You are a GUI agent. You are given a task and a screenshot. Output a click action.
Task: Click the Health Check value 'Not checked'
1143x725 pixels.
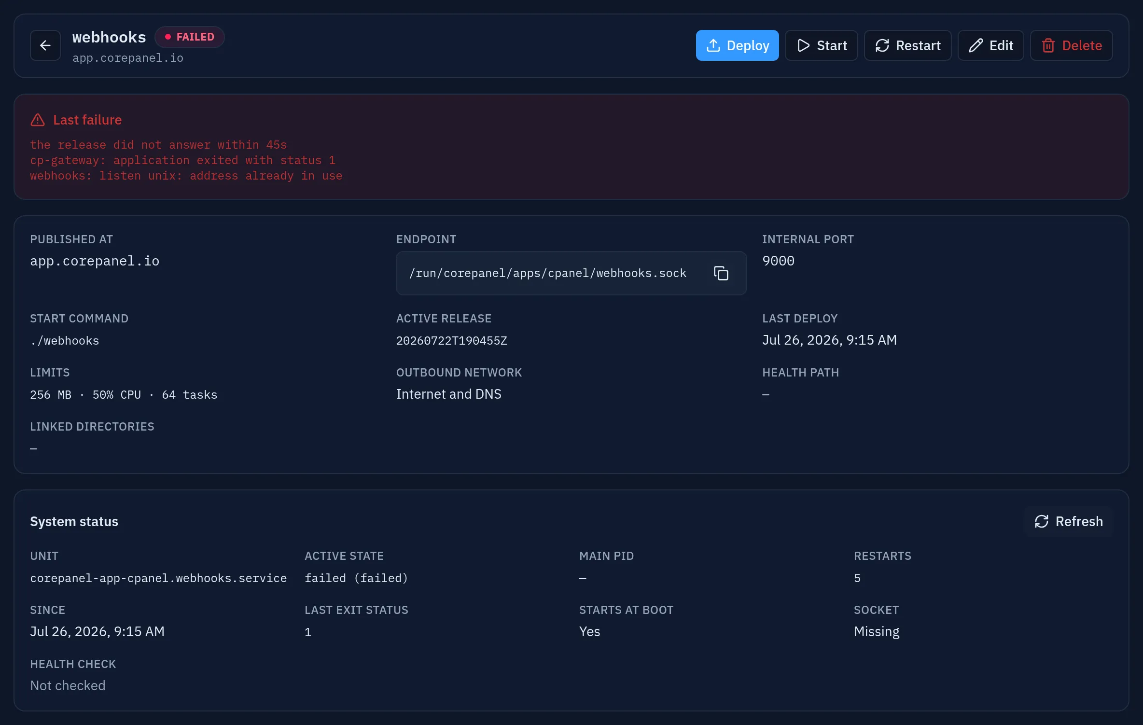pos(68,686)
